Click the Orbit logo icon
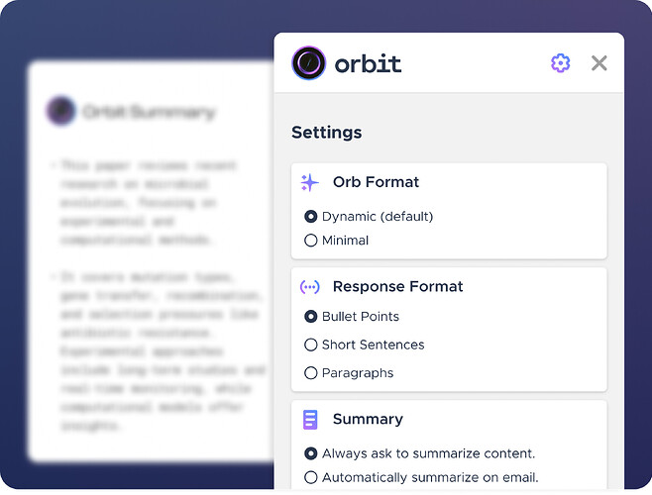652x495 pixels. coord(308,63)
